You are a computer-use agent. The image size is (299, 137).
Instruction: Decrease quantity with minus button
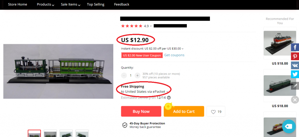(124, 75)
